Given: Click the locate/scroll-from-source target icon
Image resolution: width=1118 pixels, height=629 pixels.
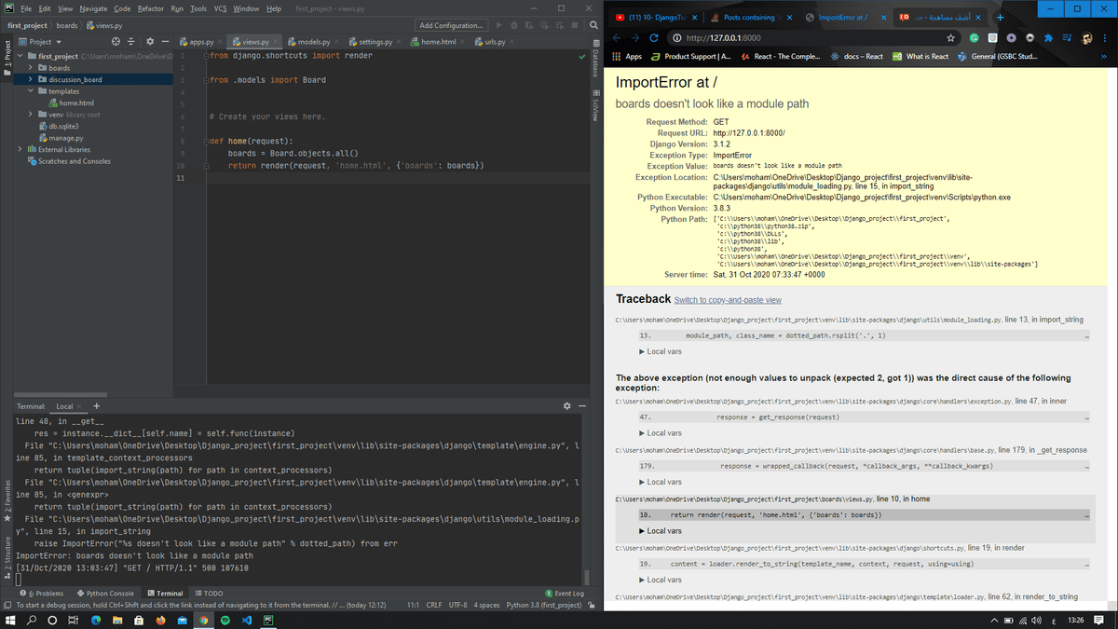Looking at the screenshot, I should pos(116,42).
